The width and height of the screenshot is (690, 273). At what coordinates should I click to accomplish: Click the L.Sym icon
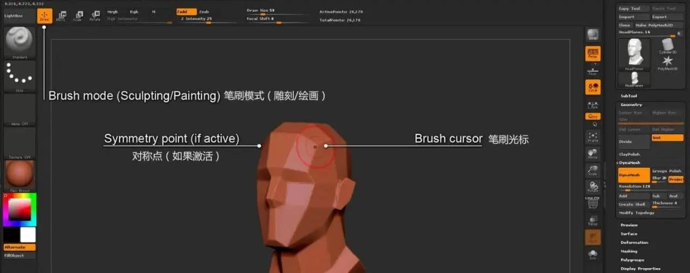(x=593, y=105)
